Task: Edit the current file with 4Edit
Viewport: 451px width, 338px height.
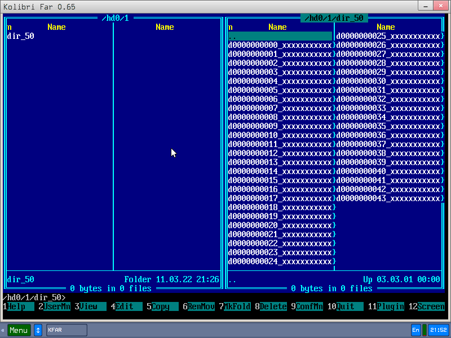Action: tap(123, 306)
